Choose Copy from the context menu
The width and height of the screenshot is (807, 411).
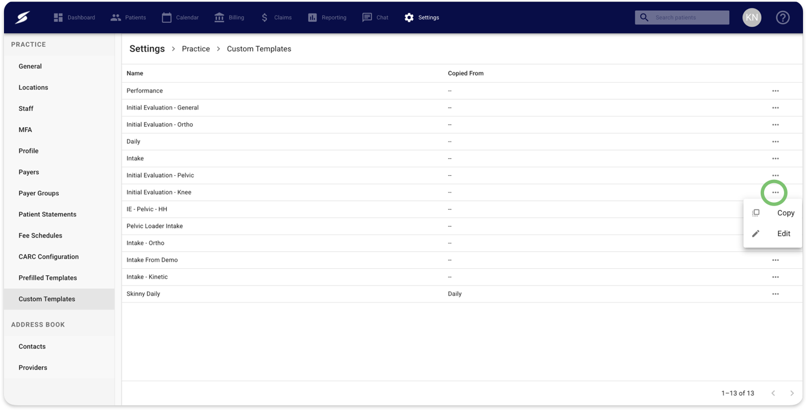click(x=773, y=213)
